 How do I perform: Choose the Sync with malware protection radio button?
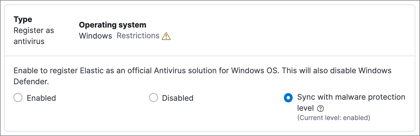click(288, 98)
